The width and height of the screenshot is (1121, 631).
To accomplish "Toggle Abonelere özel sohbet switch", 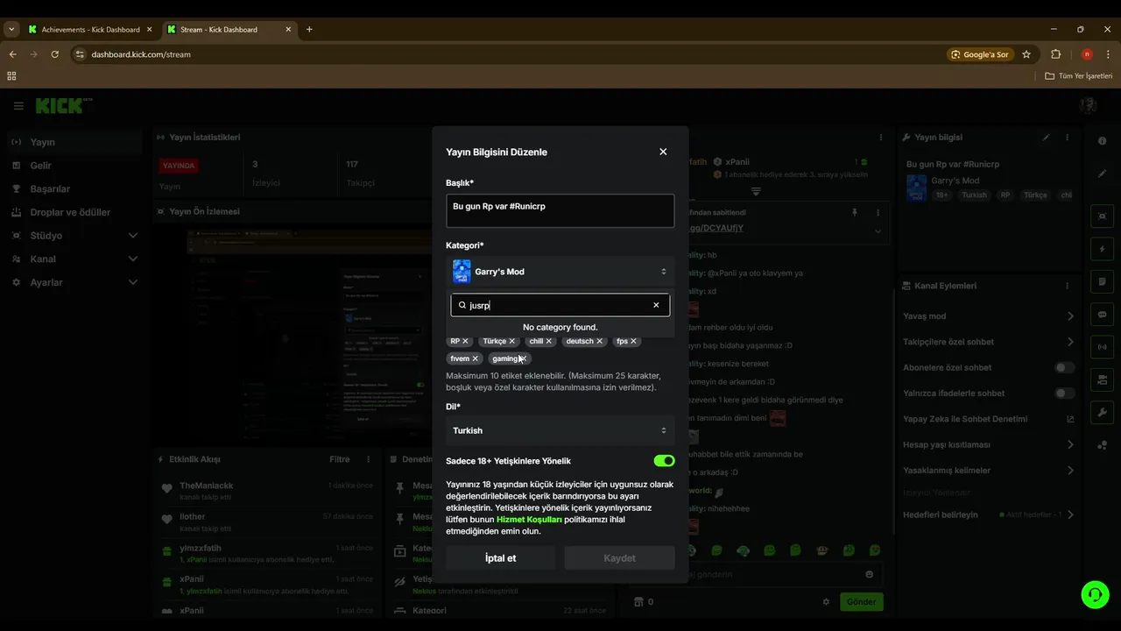I will pyautogui.click(x=1064, y=368).
